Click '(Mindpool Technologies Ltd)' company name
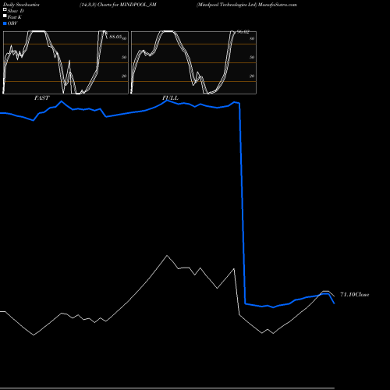This screenshot has width=390, height=390. click(227, 5)
